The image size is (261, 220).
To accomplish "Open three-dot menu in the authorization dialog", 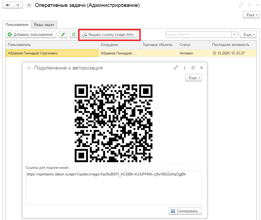I will coord(184,68).
